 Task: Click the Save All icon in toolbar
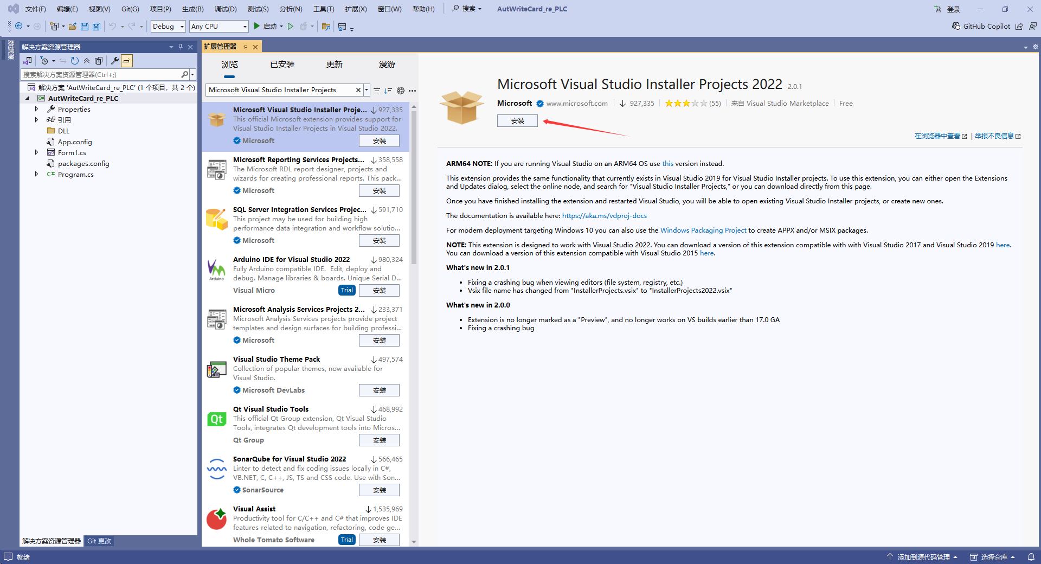[97, 26]
